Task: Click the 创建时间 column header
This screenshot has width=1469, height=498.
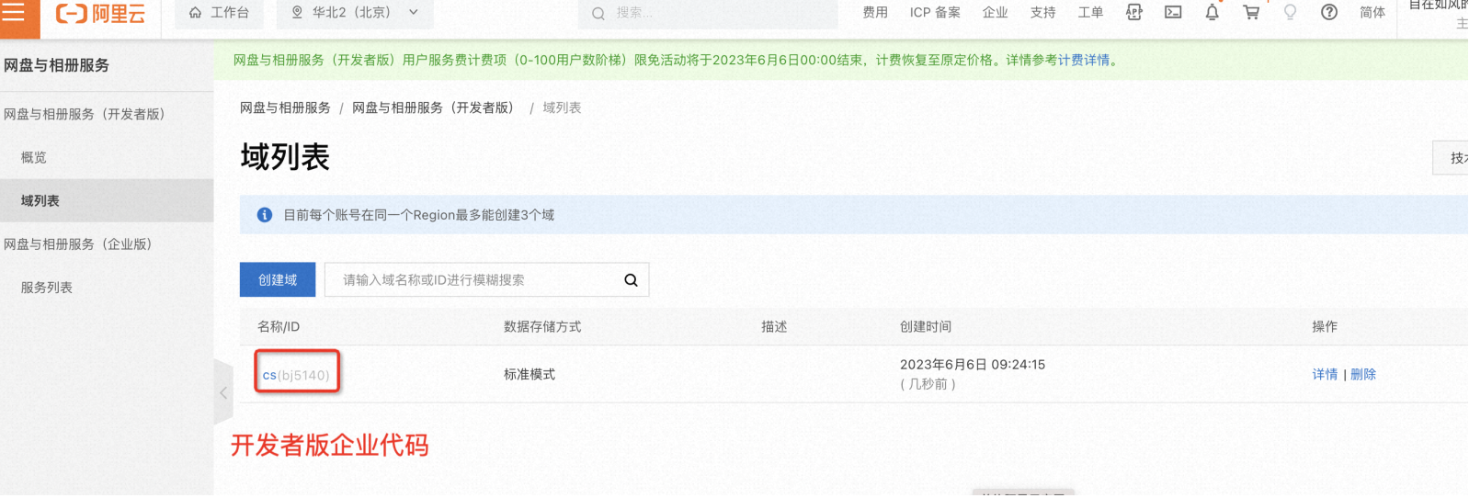Action: coord(926,326)
